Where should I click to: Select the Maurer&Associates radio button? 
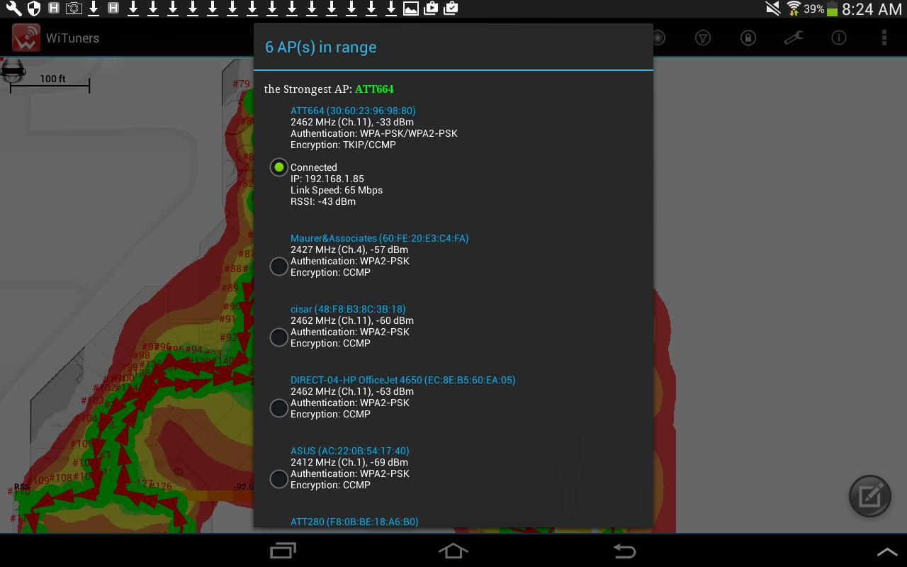[279, 266]
